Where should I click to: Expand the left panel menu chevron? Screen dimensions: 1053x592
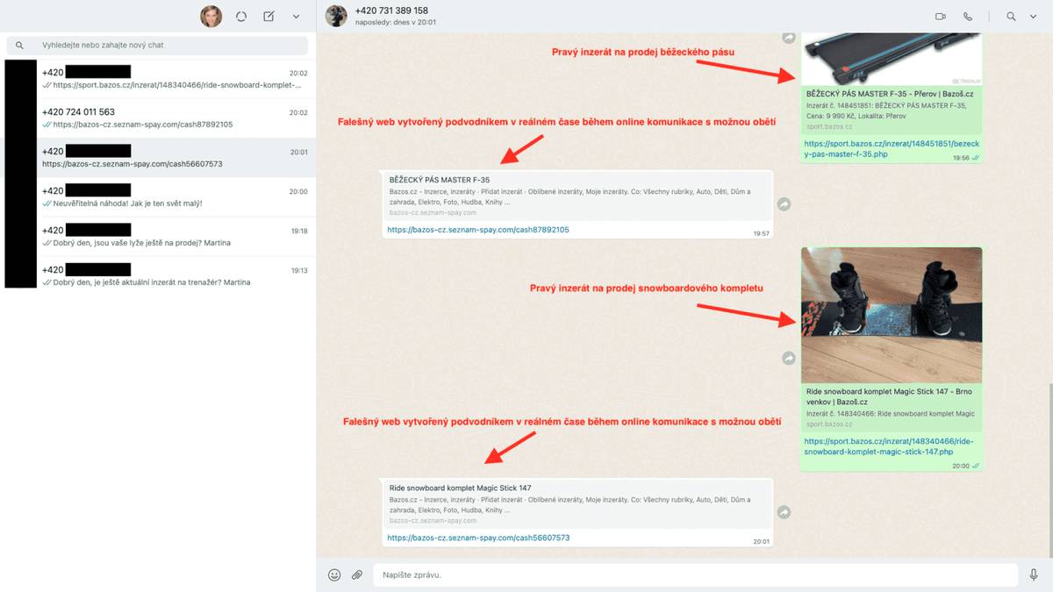296,16
